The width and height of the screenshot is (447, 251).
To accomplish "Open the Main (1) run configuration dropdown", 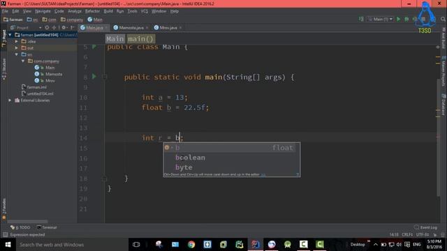I will pos(380,19).
